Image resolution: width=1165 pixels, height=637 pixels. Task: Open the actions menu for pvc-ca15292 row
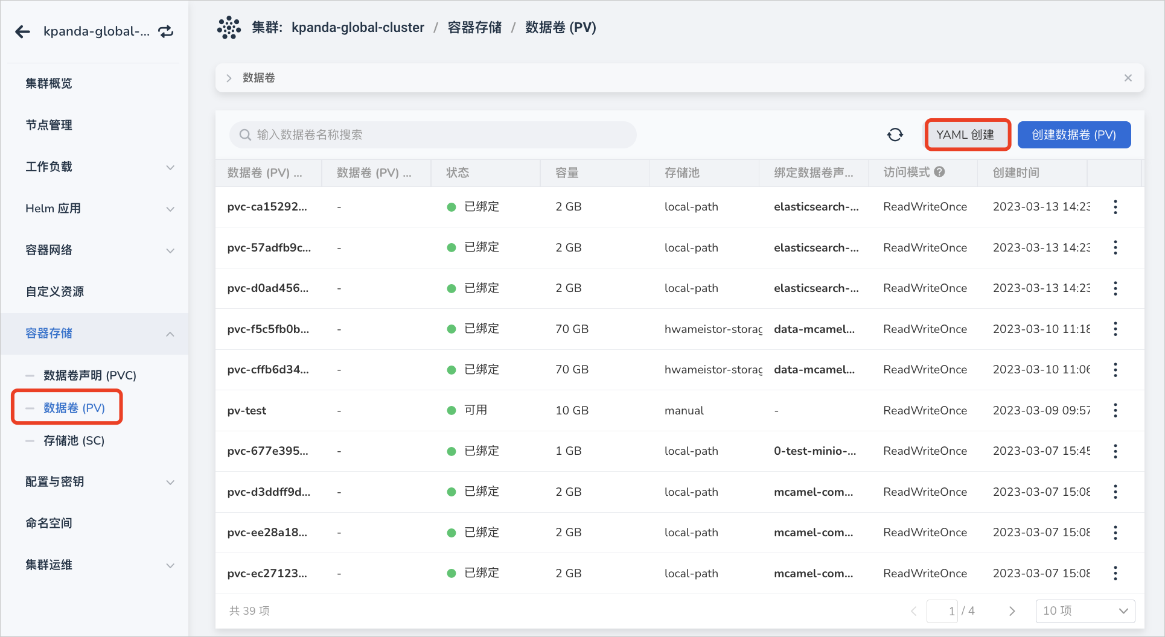[x=1115, y=207]
